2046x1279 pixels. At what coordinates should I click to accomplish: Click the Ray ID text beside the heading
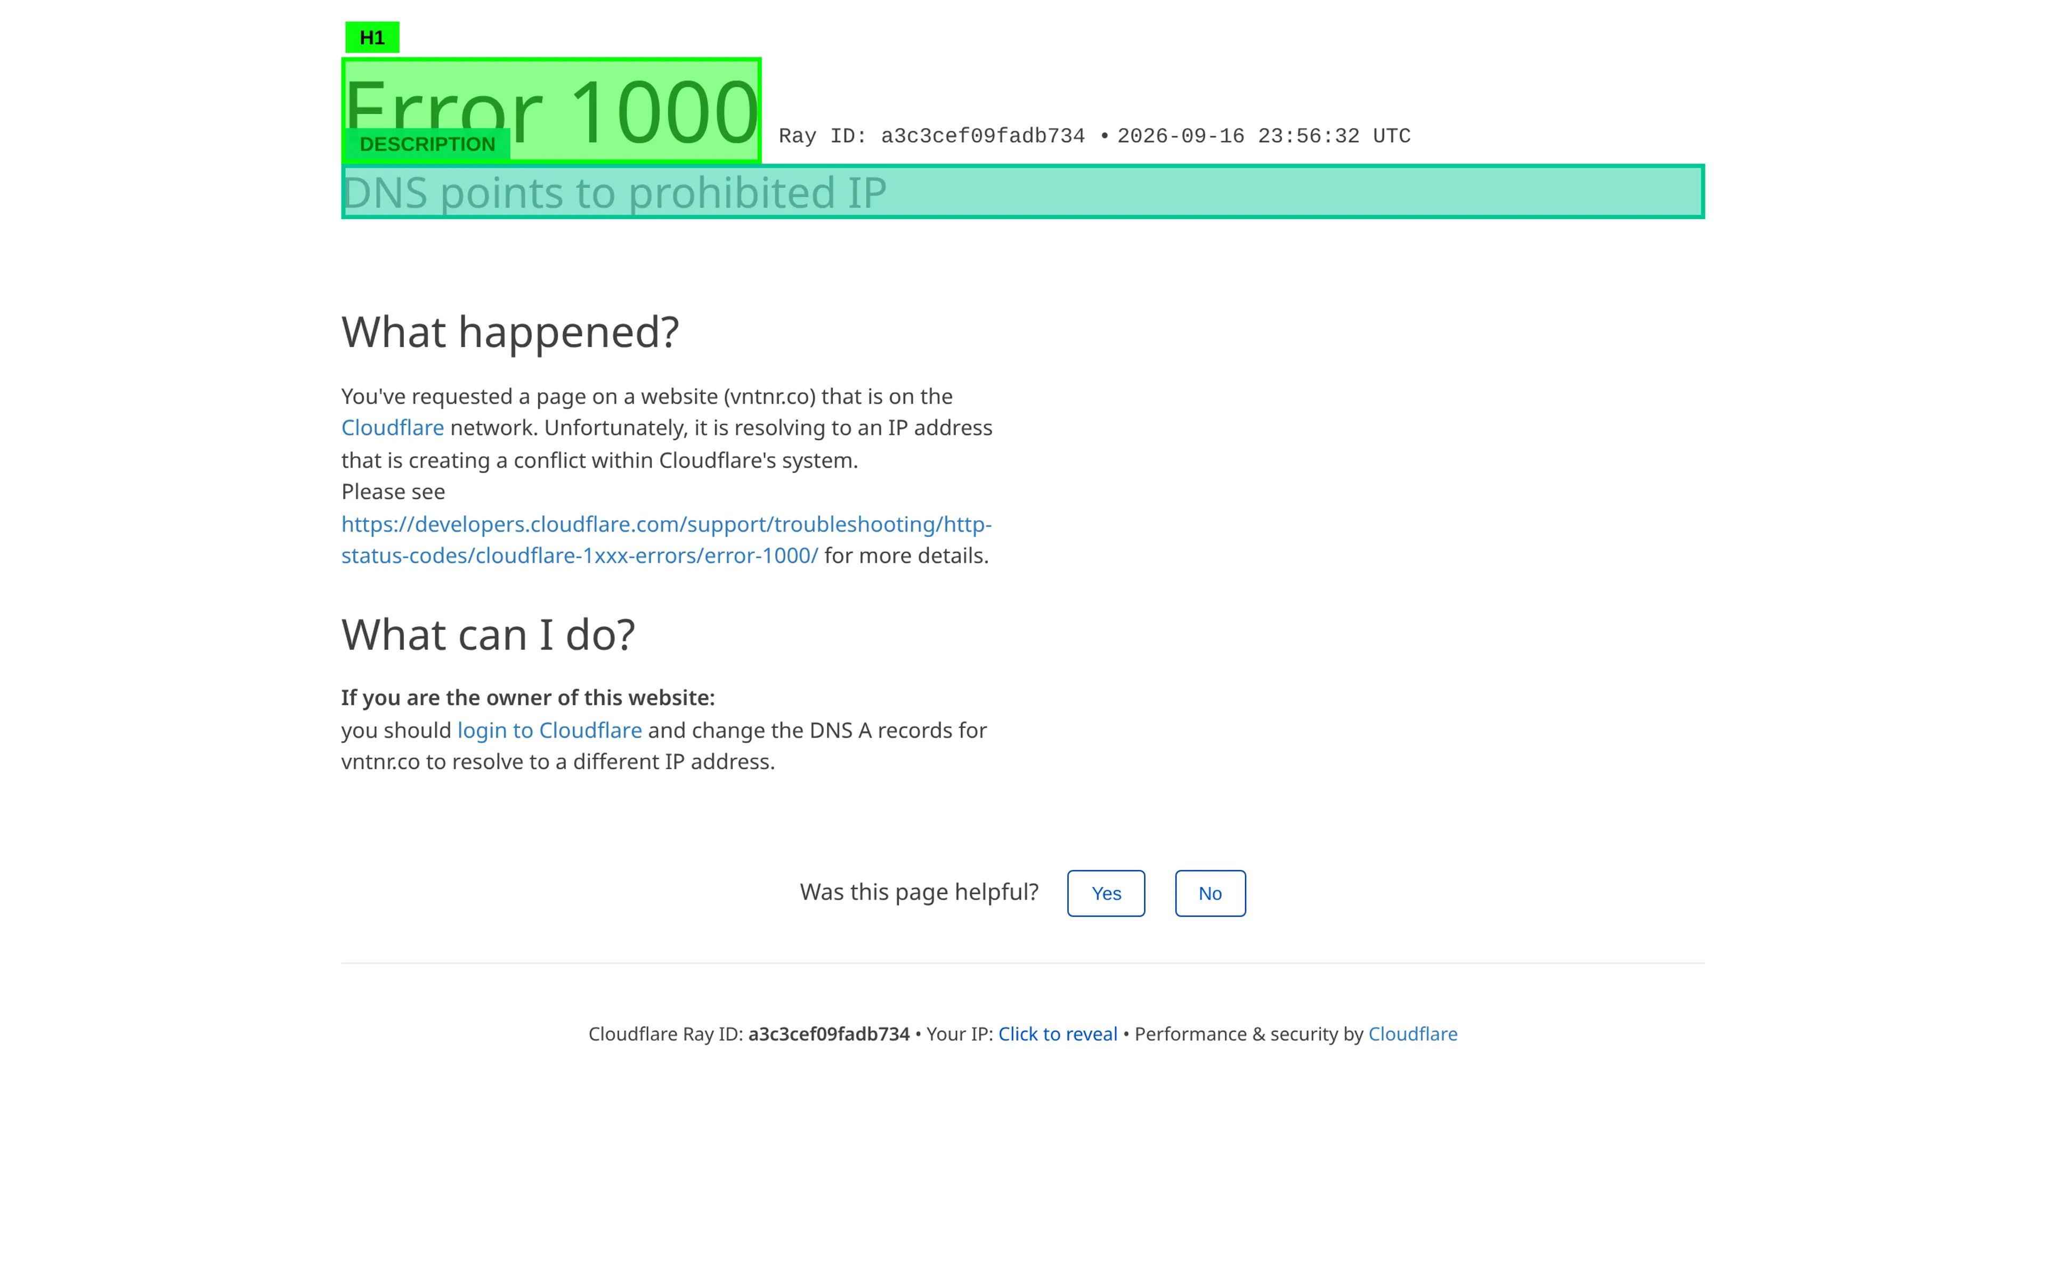click(932, 136)
